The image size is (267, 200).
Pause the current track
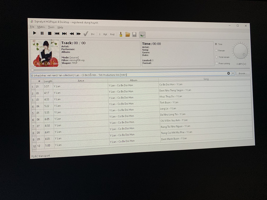coord(42,33)
